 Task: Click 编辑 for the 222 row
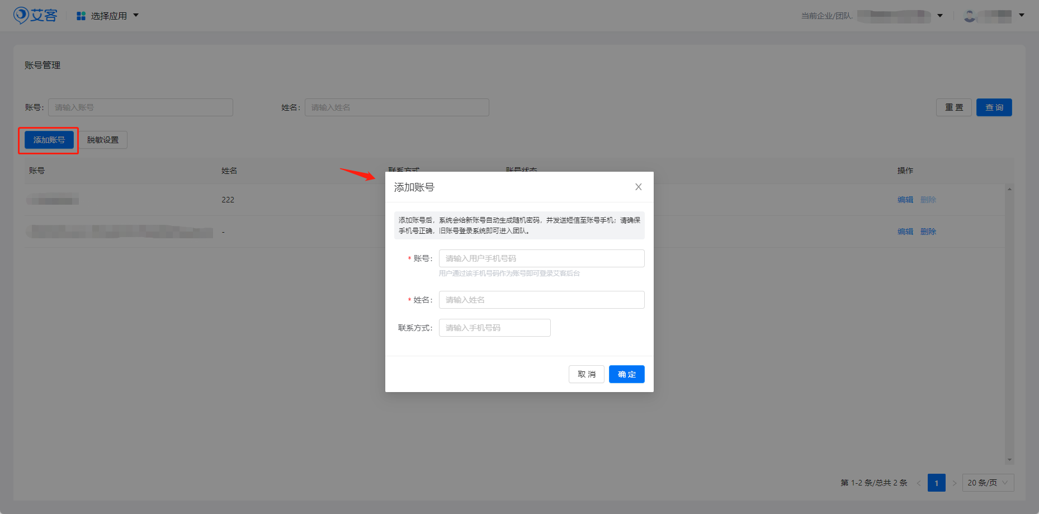click(x=905, y=200)
